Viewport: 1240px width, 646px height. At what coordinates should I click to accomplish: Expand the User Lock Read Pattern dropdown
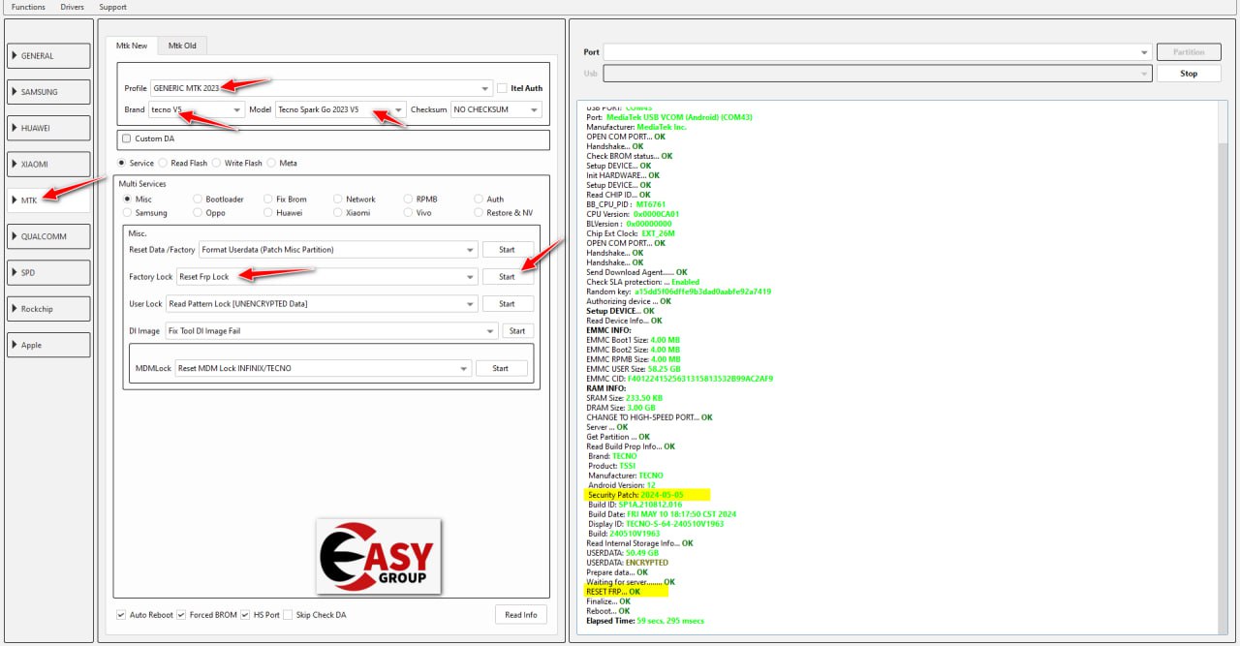point(322,304)
